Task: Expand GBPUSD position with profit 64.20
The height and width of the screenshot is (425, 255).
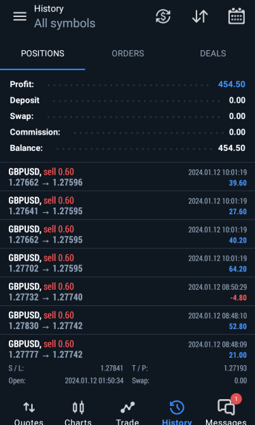Action: coord(127,262)
